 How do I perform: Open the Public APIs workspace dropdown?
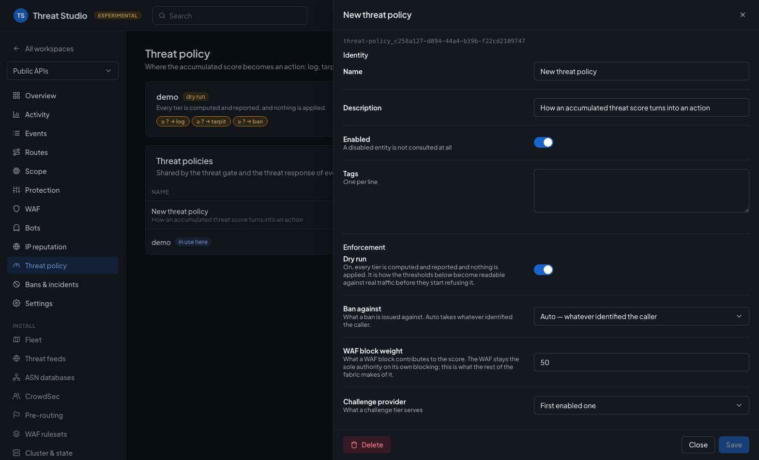point(62,71)
